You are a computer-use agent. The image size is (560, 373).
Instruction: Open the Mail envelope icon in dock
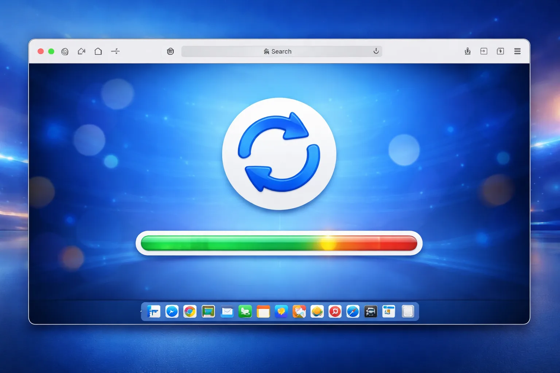(227, 311)
